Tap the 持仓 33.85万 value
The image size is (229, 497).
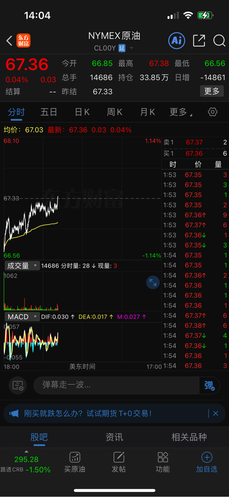[154, 78]
